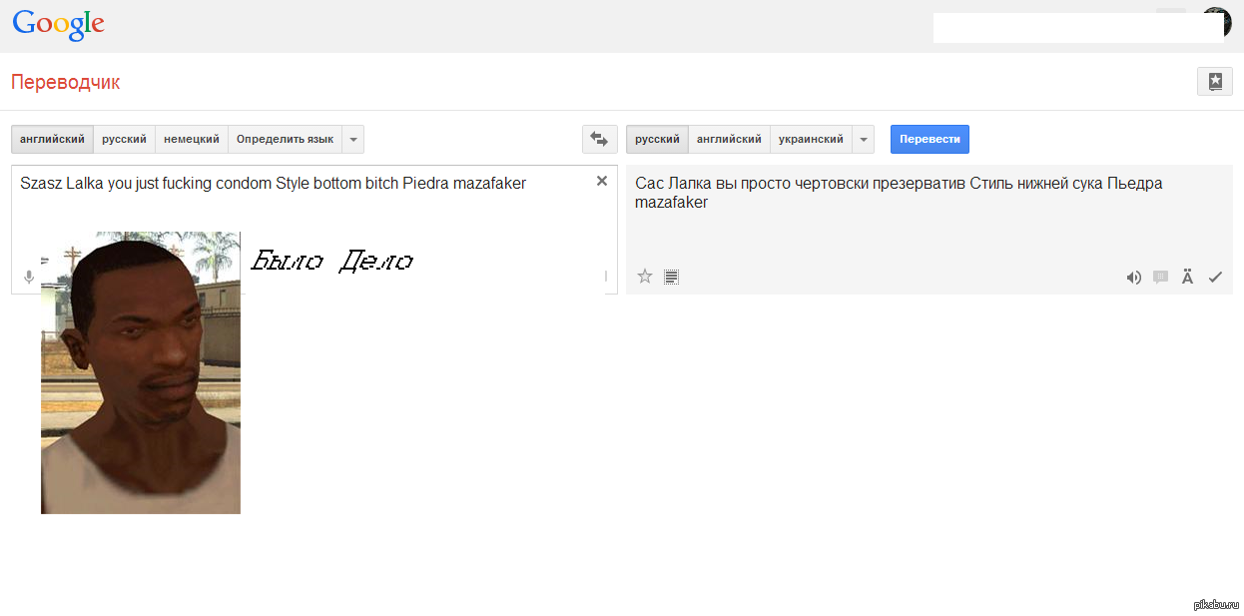Open the Google logo homepage link
1244x616 pixels.
pyautogui.click(x=58, y=26)
